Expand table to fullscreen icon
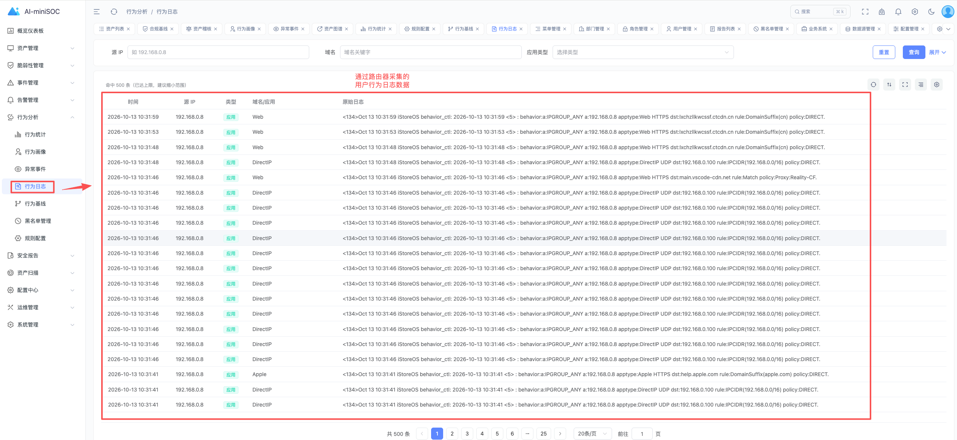957x440 pixels. click(905, 85)
